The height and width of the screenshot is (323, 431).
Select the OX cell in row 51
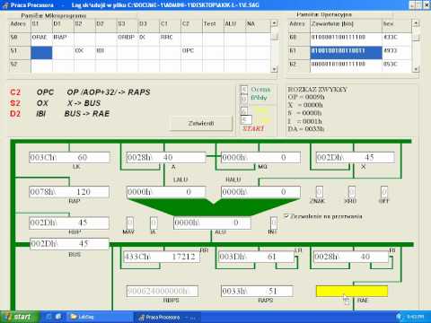point(84,53)
